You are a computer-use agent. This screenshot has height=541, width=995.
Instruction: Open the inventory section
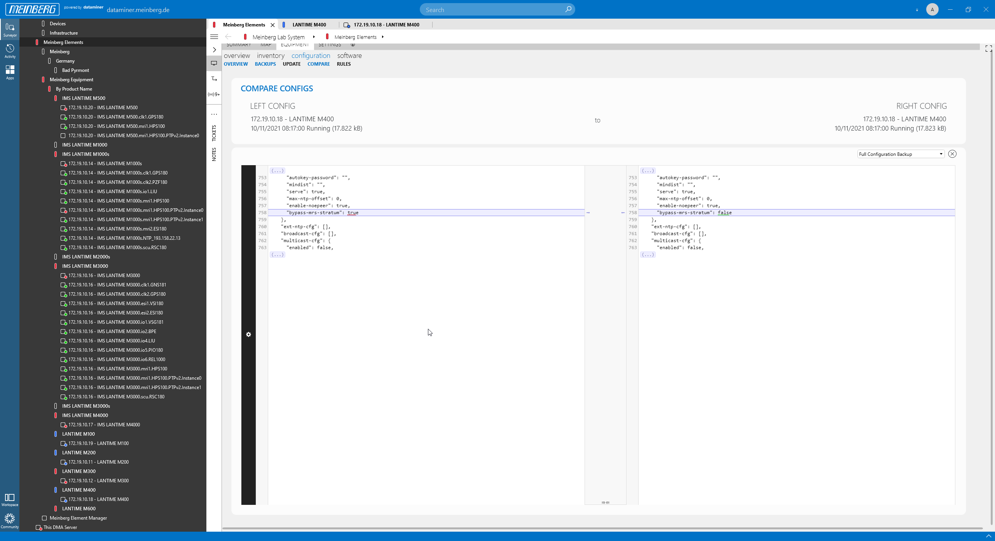tap(271, 56)
